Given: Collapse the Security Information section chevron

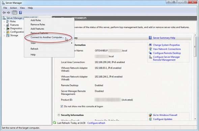Looking at the screenshot, I should (x=59, y=115).
